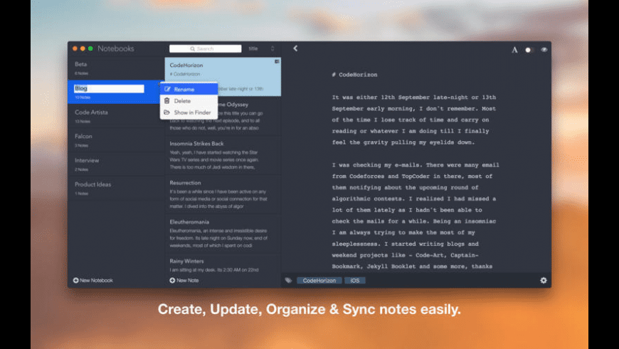Click the plus icon beside New Note

point(172,280)
